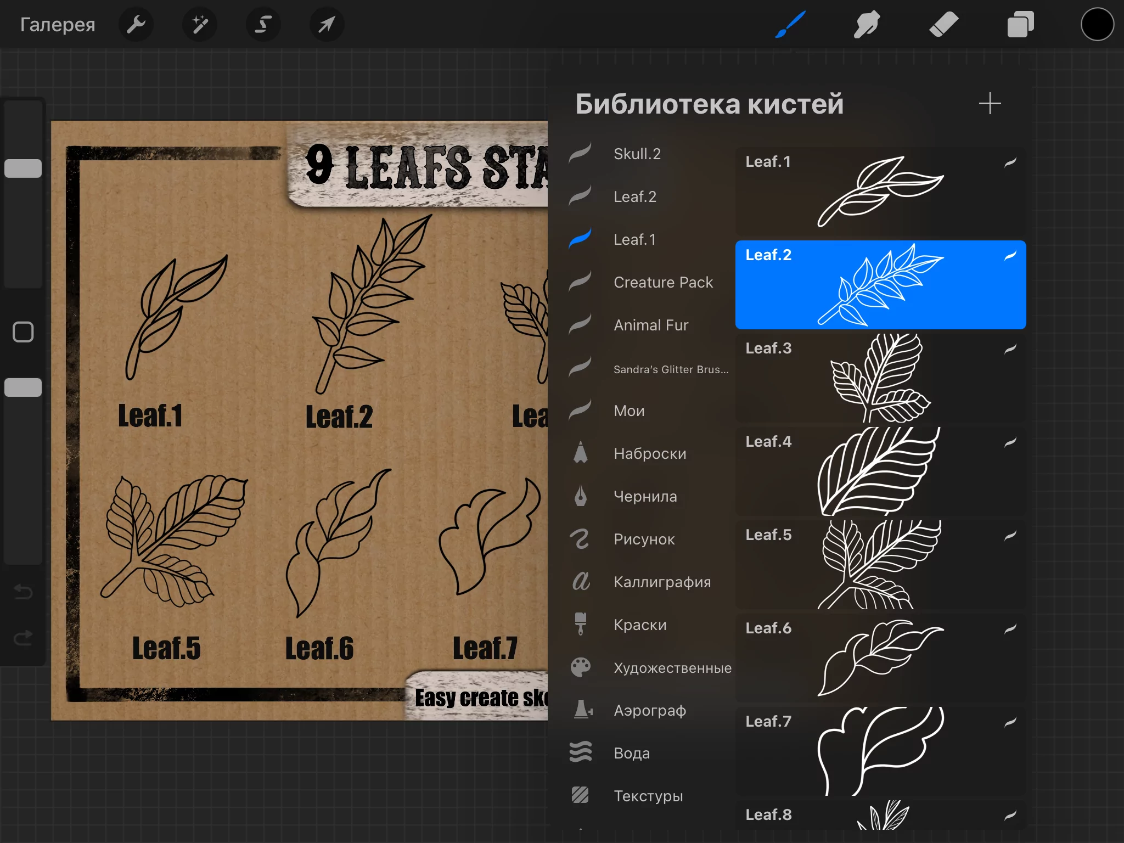Tap the square modify button on sidebar

click(x=23, y=332)
